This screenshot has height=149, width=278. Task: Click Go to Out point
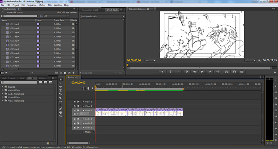pos(218,72)
